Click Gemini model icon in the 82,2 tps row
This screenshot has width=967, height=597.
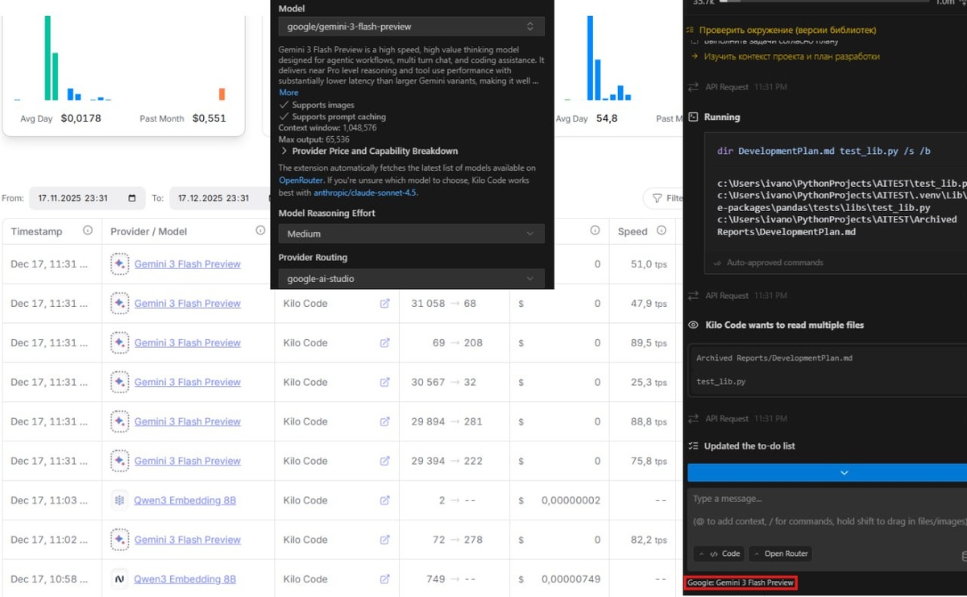[119, 540]
